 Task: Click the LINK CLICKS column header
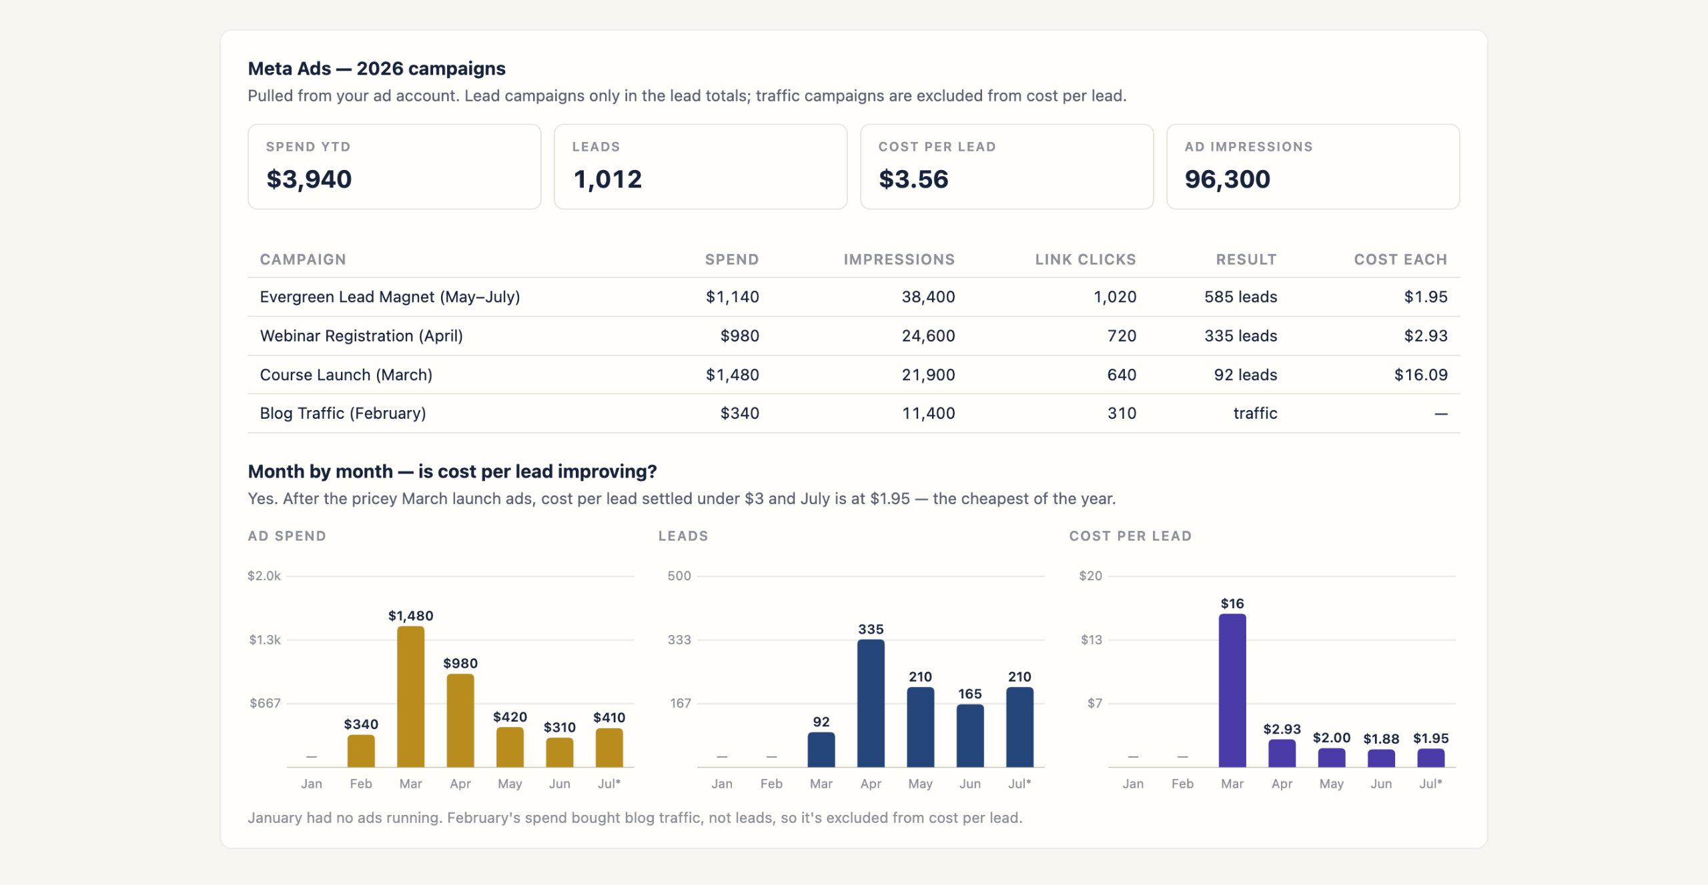point(1086,259)
